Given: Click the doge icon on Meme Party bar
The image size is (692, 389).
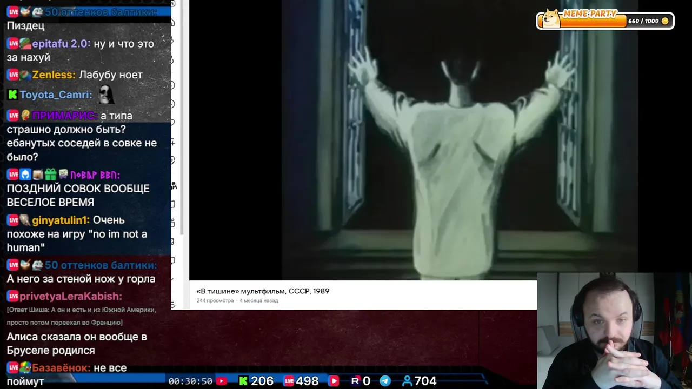Looking at the screenshot, I should 551,18.
